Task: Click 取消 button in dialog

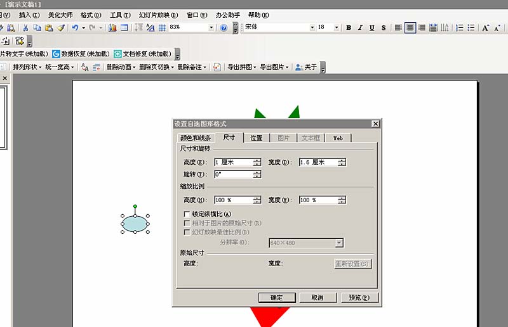Action: pyautogui.click(x=318, y=298)
